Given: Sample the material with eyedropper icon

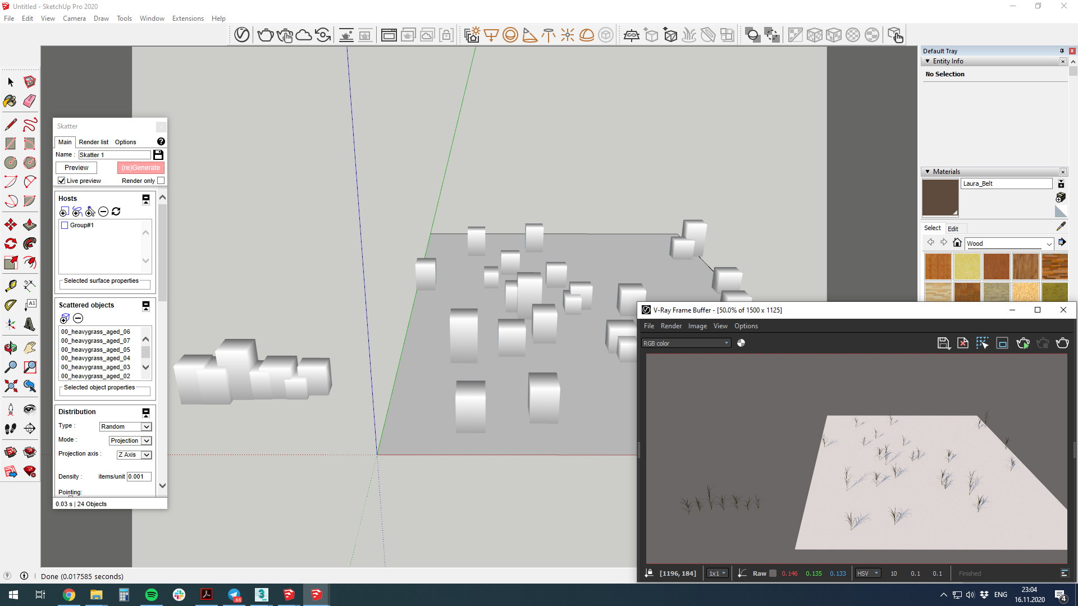Looking at the screenshot, I should pos(1061,227).
